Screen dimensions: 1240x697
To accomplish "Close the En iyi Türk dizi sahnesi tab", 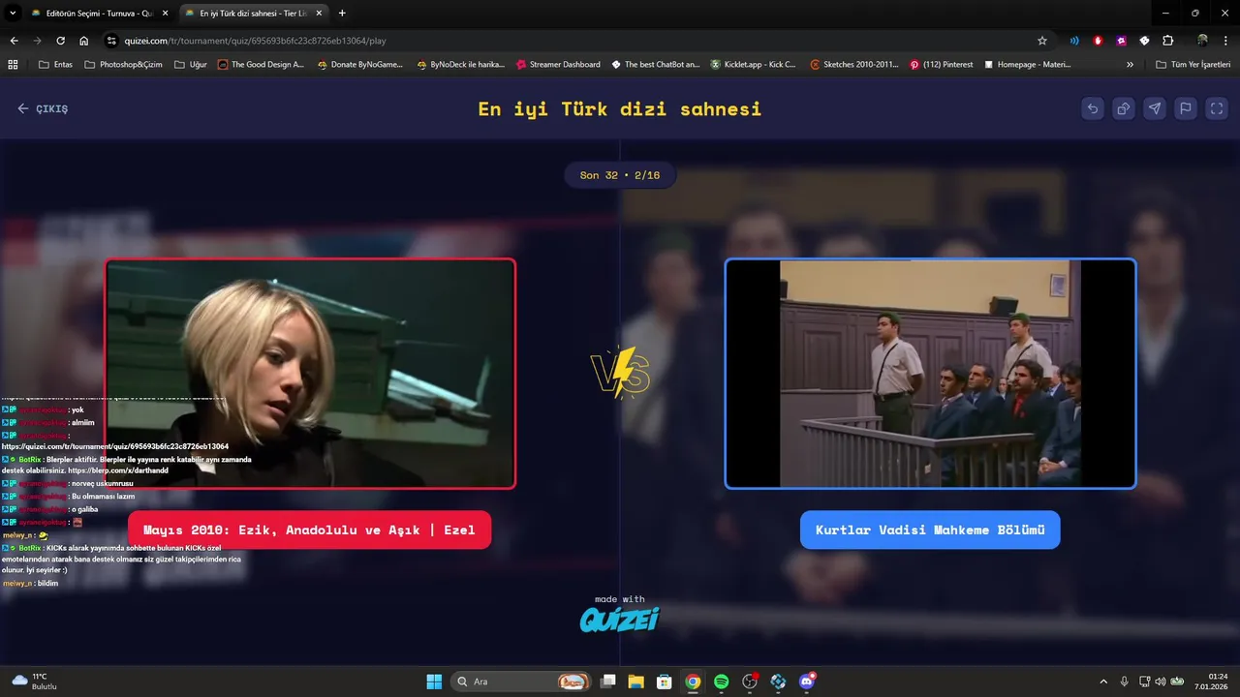I will pos(319,14).
